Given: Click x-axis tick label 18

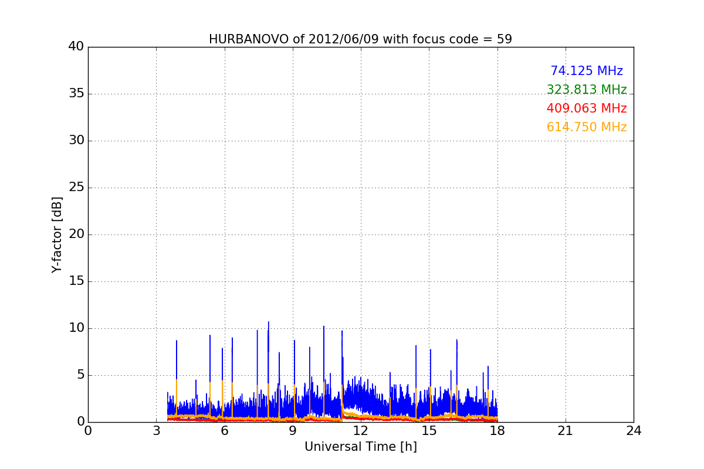Looking at the screenshot, I should pos(497,431).
